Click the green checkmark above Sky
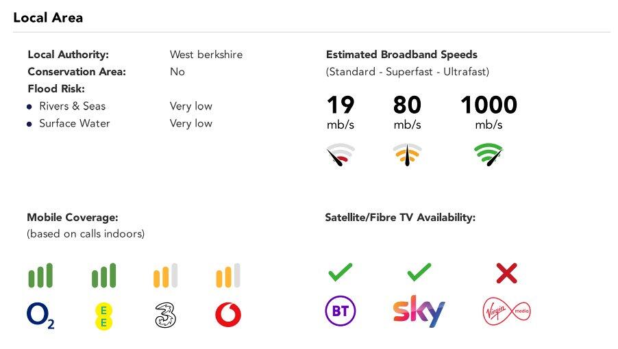This screenshot has height=349, width=618. point(419,272)
